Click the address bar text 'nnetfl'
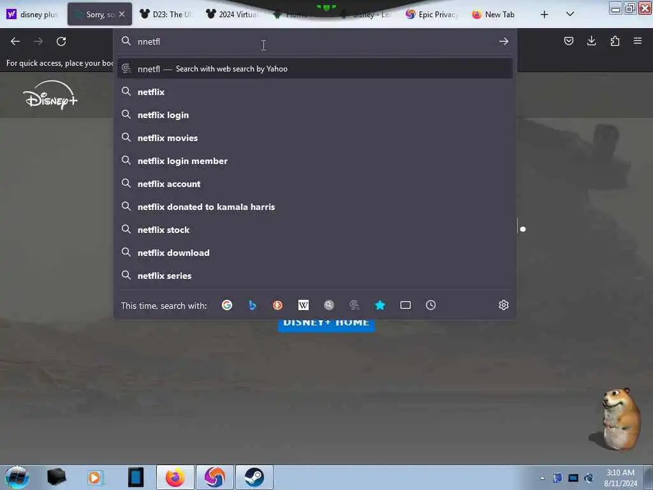This screenshot has height=490, width=653. point(149,41)
